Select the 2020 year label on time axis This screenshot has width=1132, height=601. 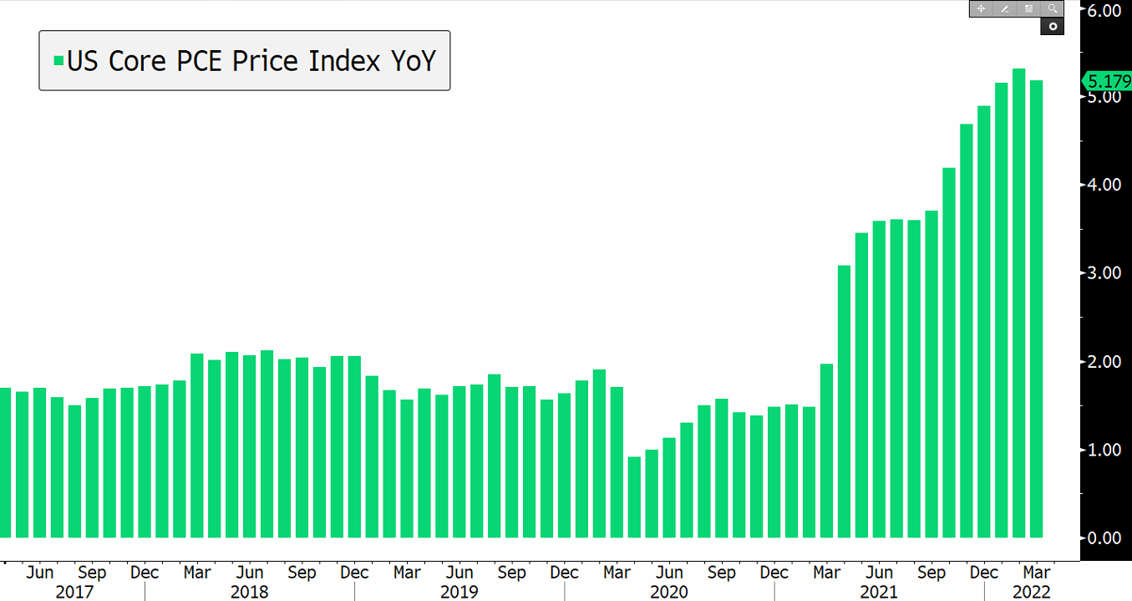669,592
